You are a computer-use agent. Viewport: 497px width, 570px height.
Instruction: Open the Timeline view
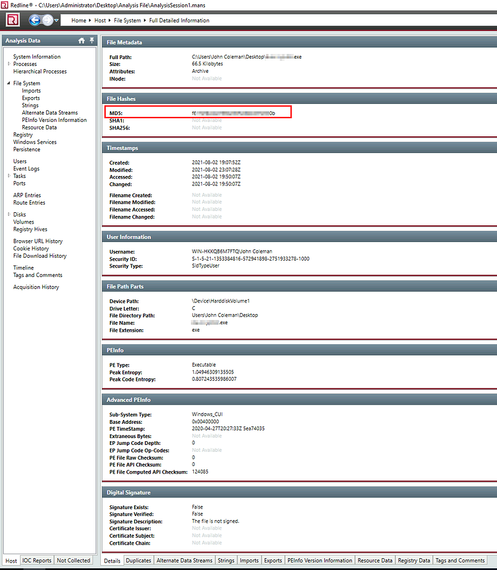pyautogui.click(x=23, y=268)
